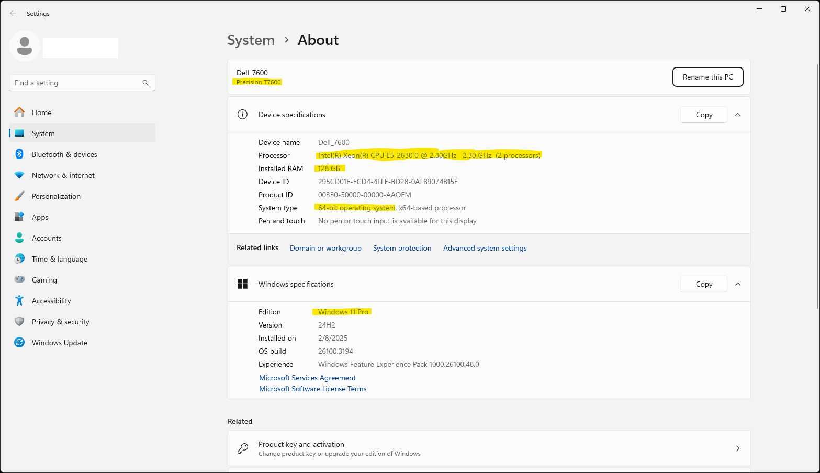Image resolution: width=820 pixels, height=473 pixels.
Task: Click the Windows logo beside Windows specifications
Action: (x=242, y=284)
